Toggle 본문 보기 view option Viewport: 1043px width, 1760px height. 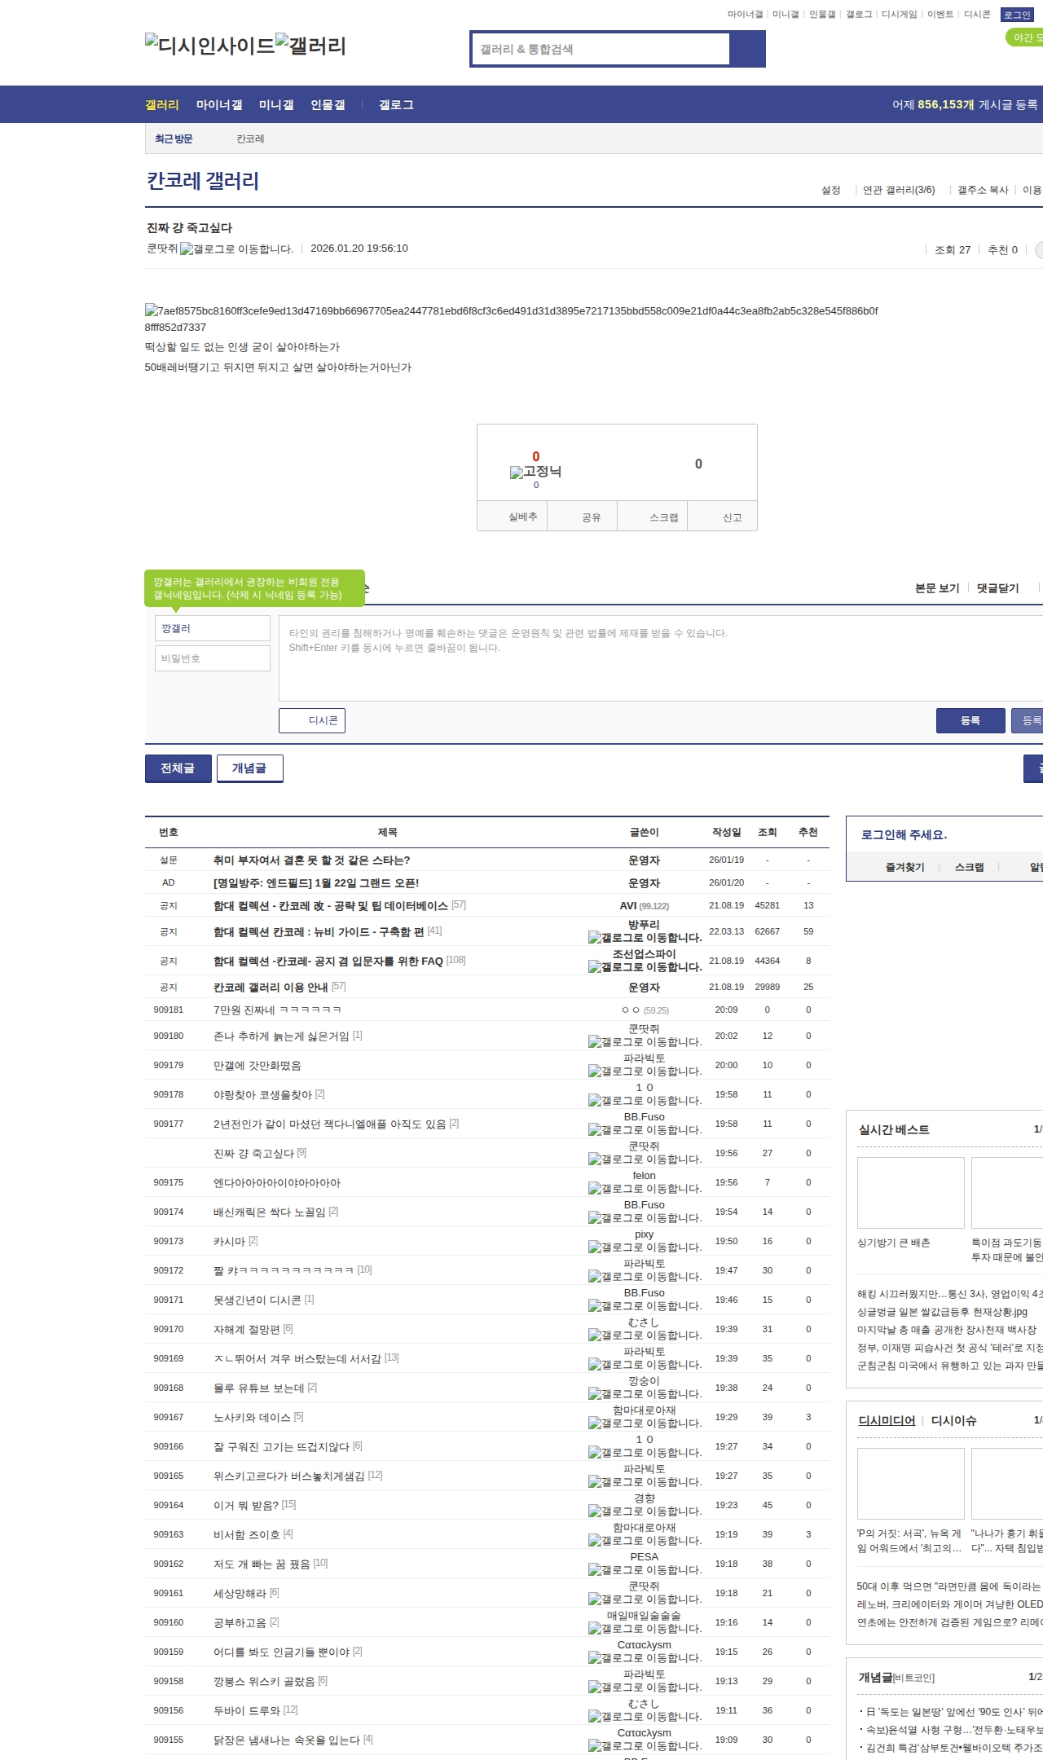[936, 588]
